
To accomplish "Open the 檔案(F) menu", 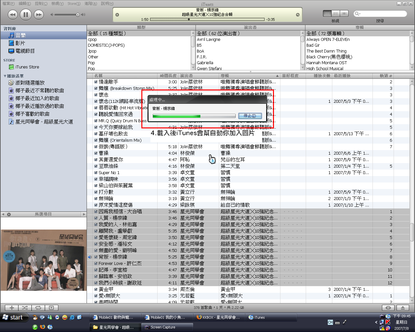I will coord(8,4).
